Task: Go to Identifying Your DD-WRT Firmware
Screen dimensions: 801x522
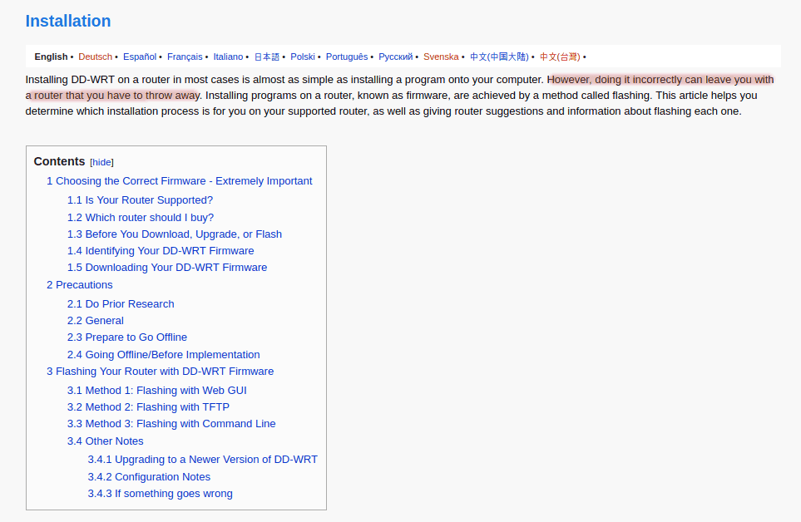Action: (161, 250)
